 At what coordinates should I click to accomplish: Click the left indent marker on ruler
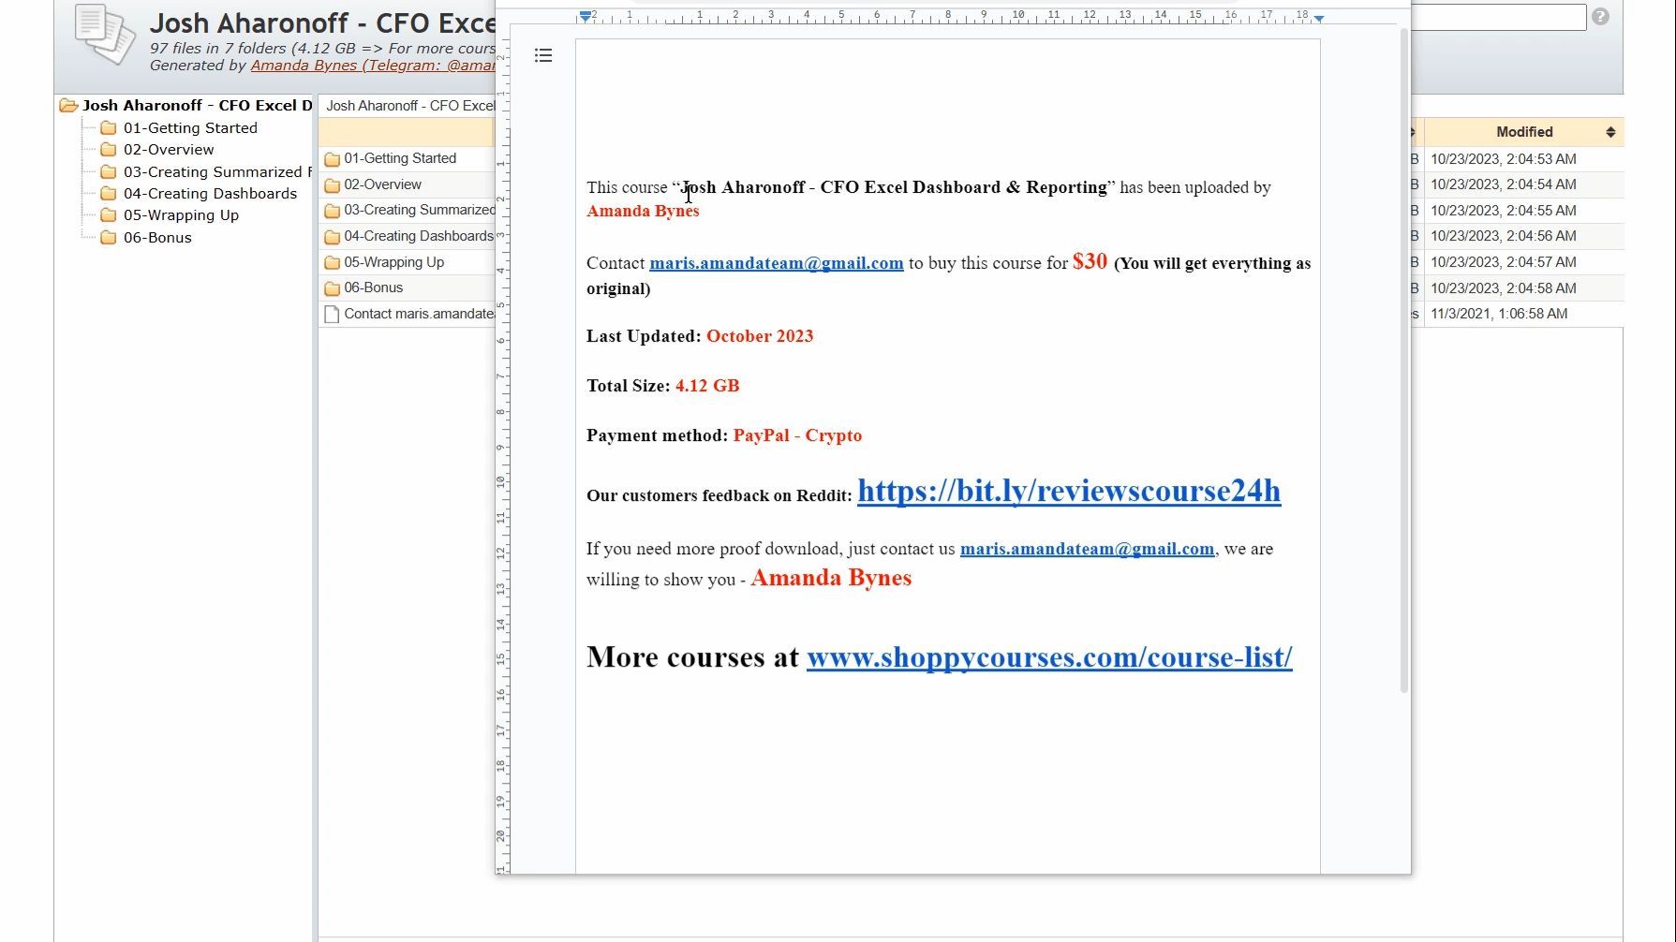click(x=586, y=17)
